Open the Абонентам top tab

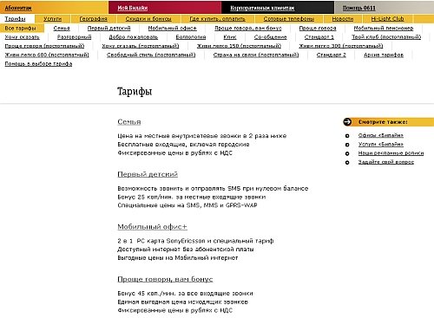18,8
